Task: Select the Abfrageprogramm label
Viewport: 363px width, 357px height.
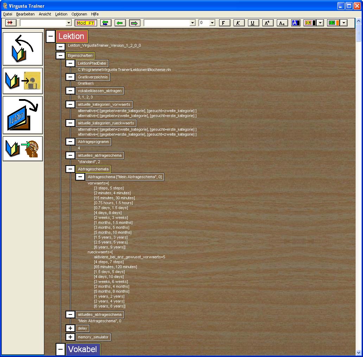Action: (x=93, y=142)
